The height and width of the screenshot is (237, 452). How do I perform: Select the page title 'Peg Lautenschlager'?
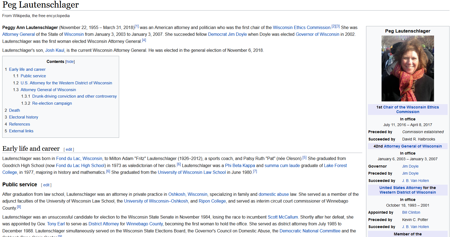click(x=41, y=5)
